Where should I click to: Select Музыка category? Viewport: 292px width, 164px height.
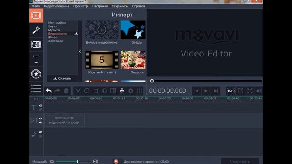click(54, 30)
